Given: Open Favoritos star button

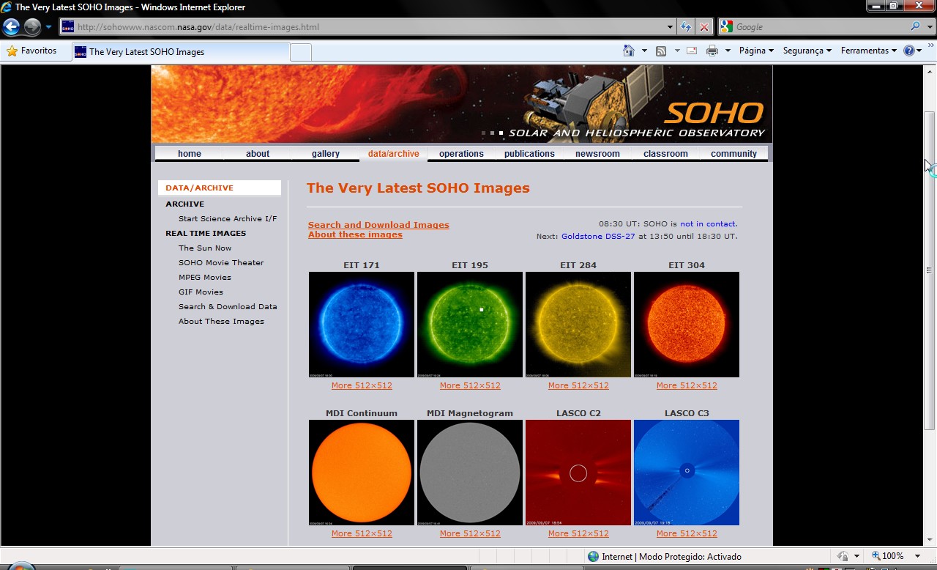Looking at the screenshot, I should 31,51.
